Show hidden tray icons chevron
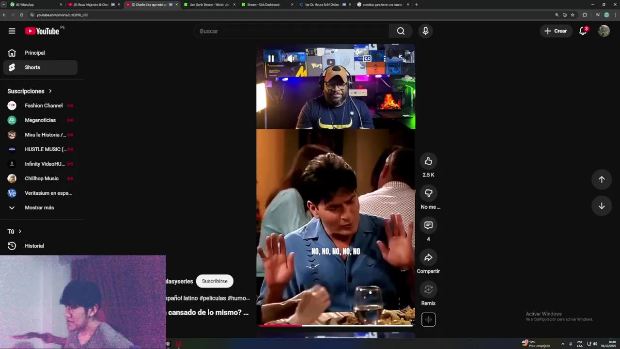 tap(562, 344)
